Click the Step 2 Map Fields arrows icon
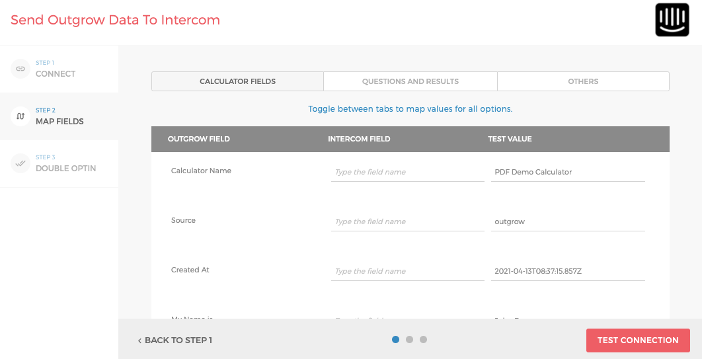702x359 pixels. coord(20,116)
